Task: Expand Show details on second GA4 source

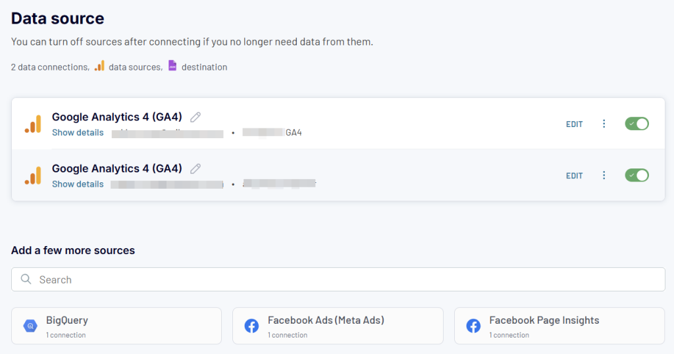Action: 78,184
